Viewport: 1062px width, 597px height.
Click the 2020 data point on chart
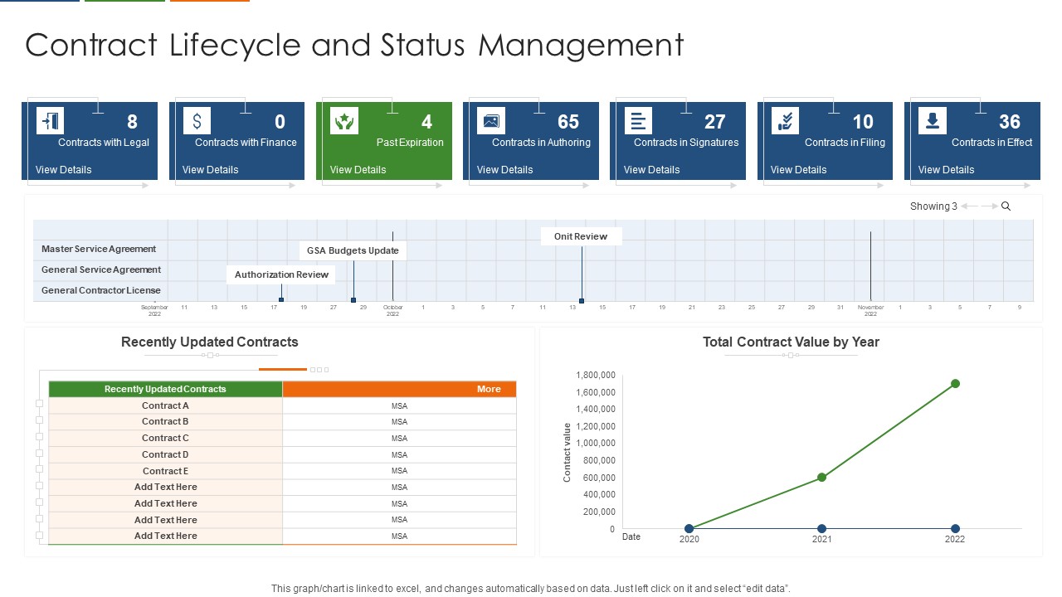689,529
